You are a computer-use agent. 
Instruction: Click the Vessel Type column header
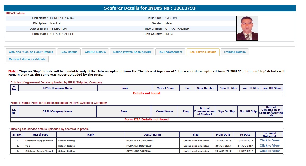pyautogui.click(x=40, y=134)
